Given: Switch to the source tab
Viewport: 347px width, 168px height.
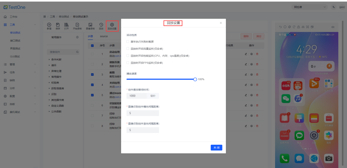Looking at the screenshot, I should point(104,36).
